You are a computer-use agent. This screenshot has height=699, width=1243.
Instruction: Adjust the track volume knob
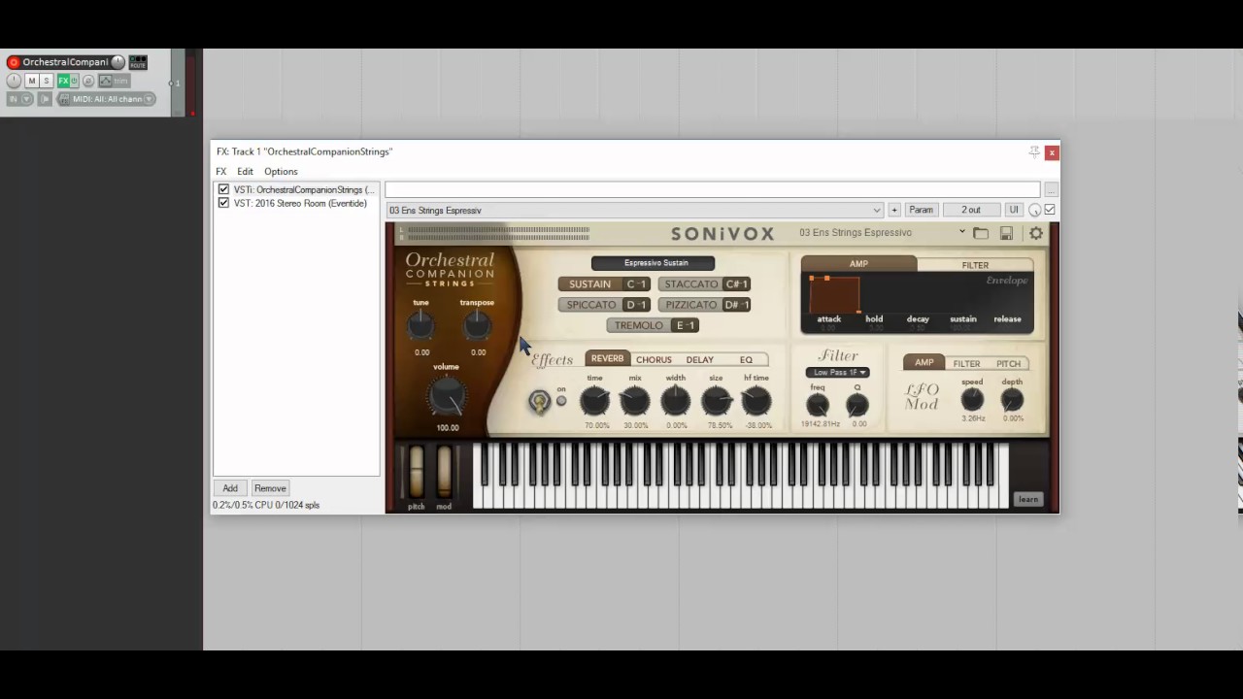[x=118, y=62]
